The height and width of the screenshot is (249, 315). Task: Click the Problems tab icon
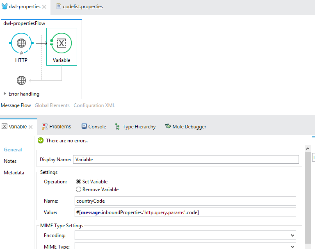pyautogui.click(x=44, y=126)
